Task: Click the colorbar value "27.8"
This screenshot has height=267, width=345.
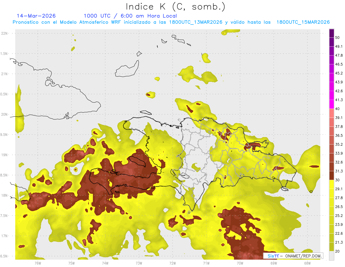Action: (x=339, y=198)
